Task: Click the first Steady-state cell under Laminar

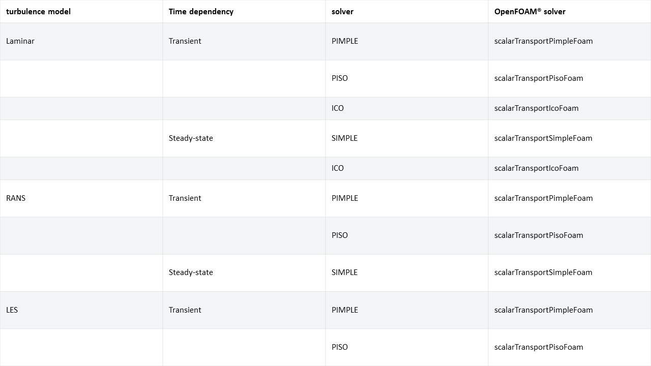Action: pyautogui.click(x=191, y=138)
